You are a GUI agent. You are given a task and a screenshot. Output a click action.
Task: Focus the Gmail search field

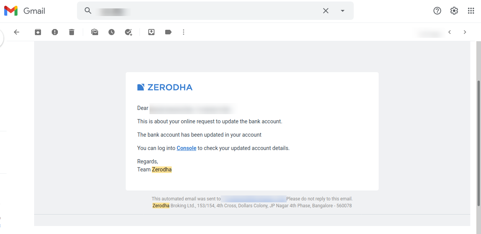[207, 11]
